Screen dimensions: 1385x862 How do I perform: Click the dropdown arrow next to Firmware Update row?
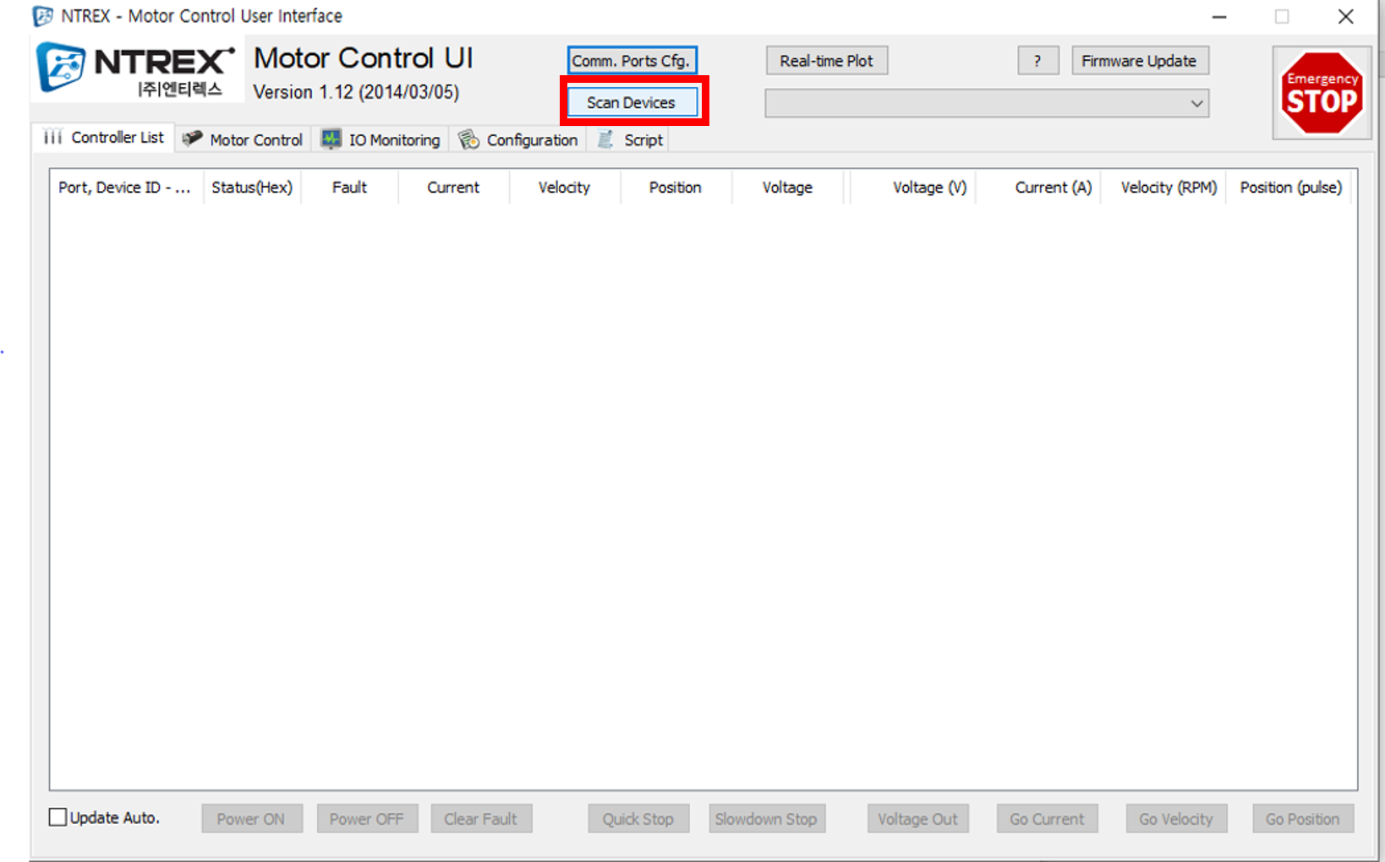1196,103
